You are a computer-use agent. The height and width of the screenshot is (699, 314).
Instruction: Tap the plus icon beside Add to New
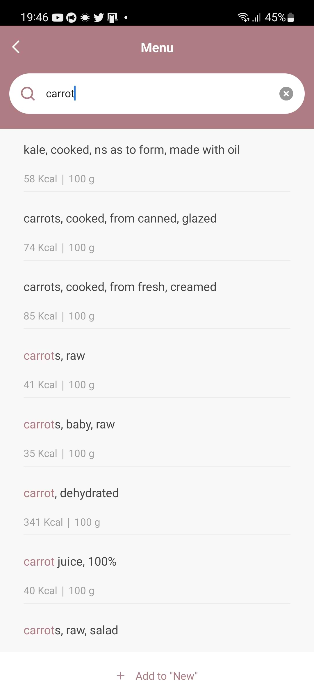[121, 676]
